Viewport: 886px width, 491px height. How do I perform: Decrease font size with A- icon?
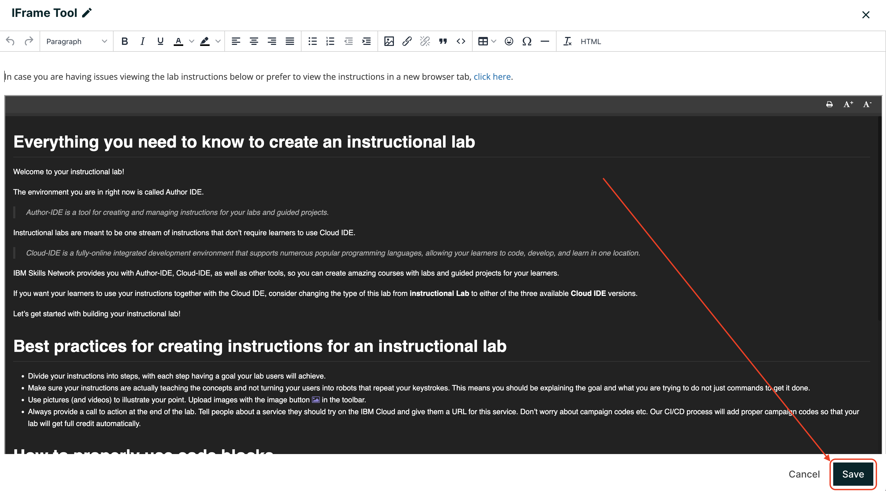[867, 104]
